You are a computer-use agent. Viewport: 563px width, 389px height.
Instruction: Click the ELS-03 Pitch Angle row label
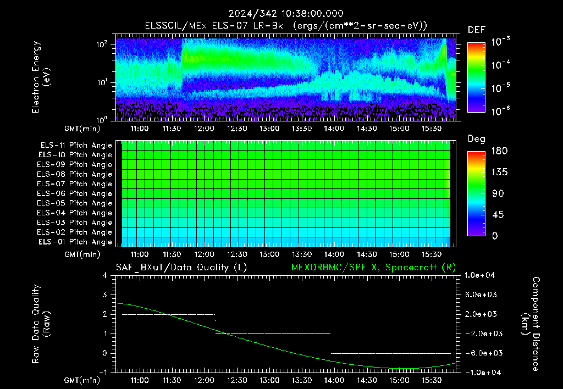[75, 223]
